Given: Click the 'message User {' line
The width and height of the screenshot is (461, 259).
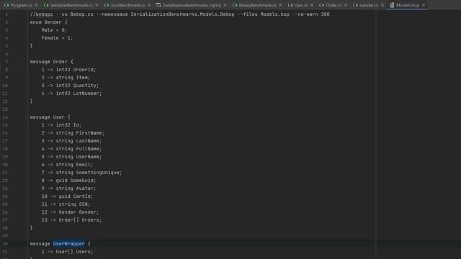Looking at the screenshot, I should (50, 117).
